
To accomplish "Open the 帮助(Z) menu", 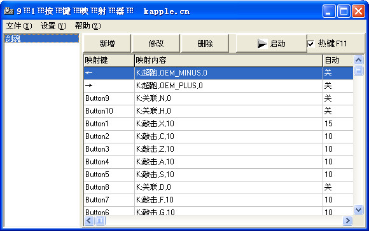I will click(88, 26).
